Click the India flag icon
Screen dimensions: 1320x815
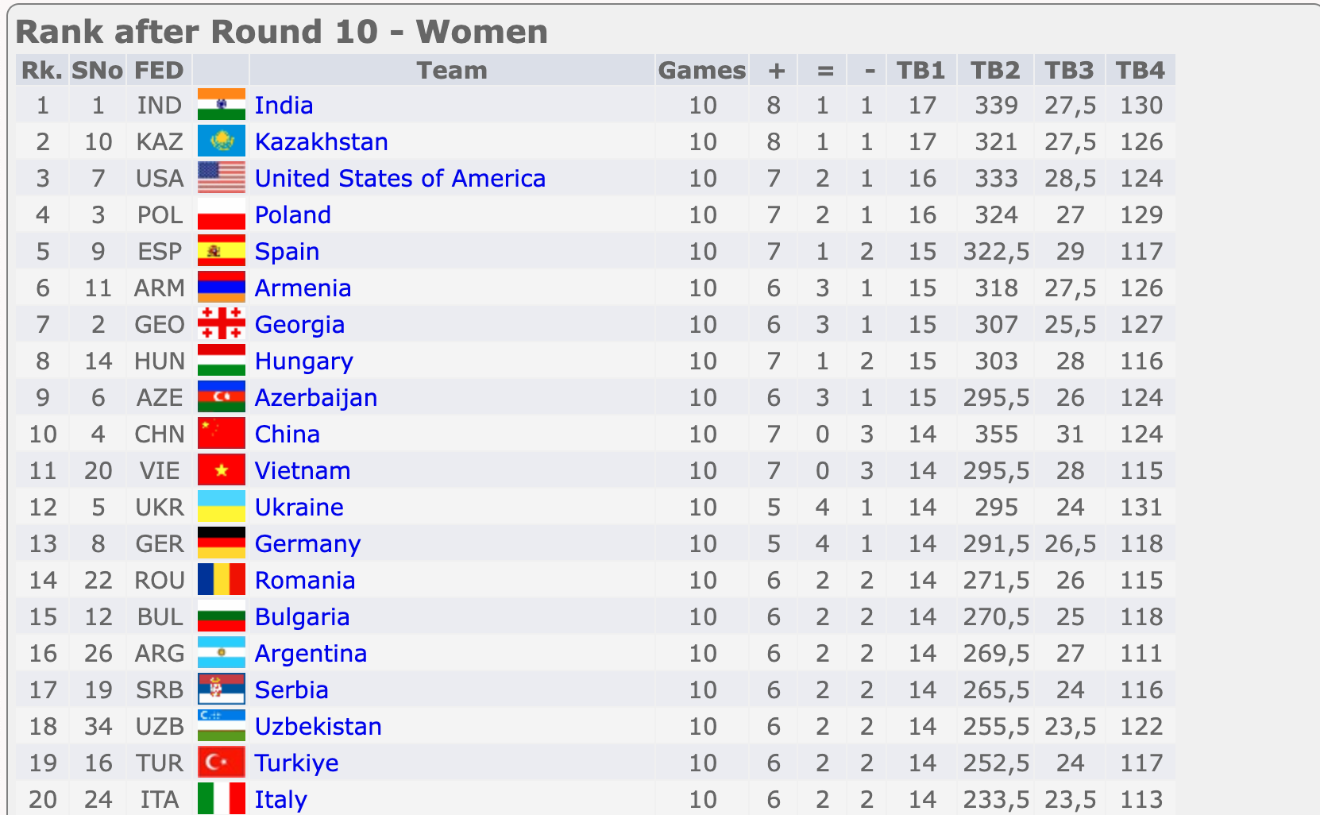222,105
